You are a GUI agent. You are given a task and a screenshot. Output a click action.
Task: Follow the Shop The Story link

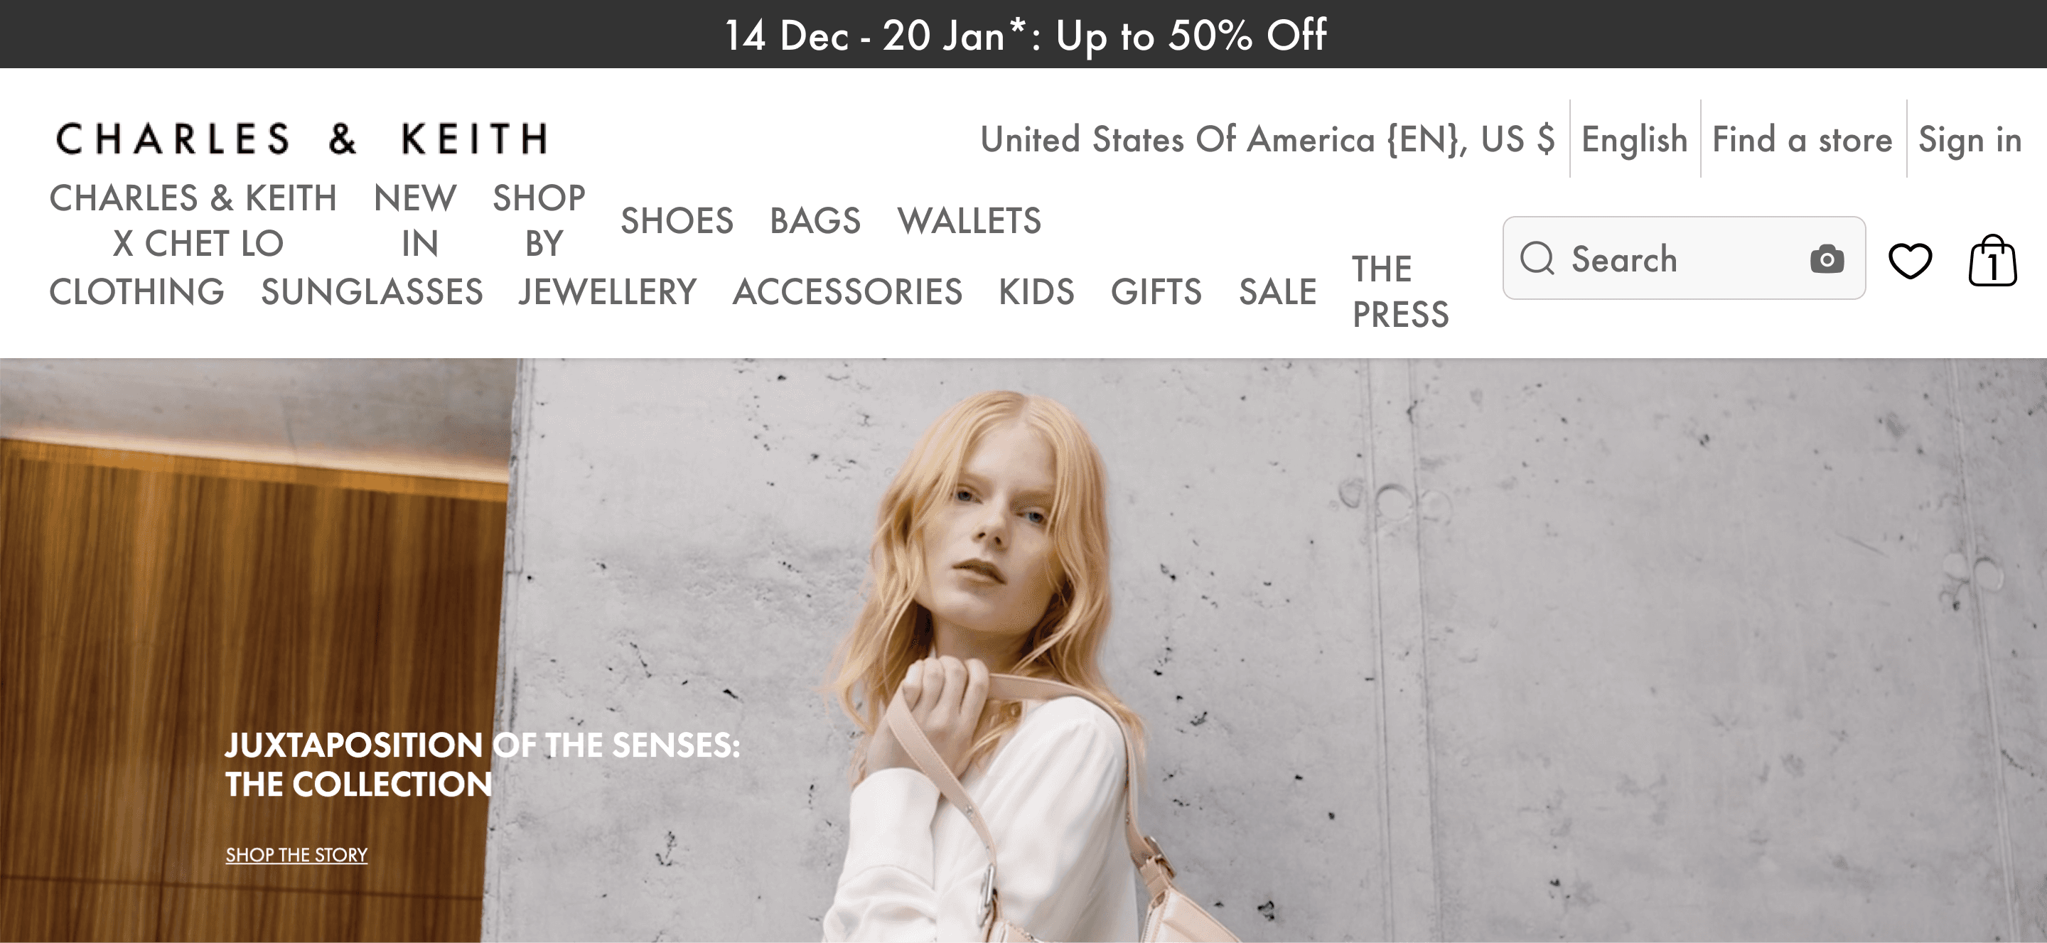(296, 855)
